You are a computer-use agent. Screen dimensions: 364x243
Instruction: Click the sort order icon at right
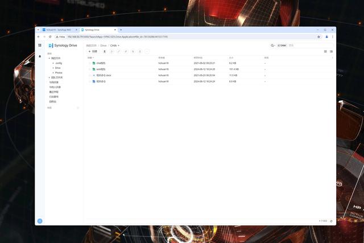(x=331, y=51)
